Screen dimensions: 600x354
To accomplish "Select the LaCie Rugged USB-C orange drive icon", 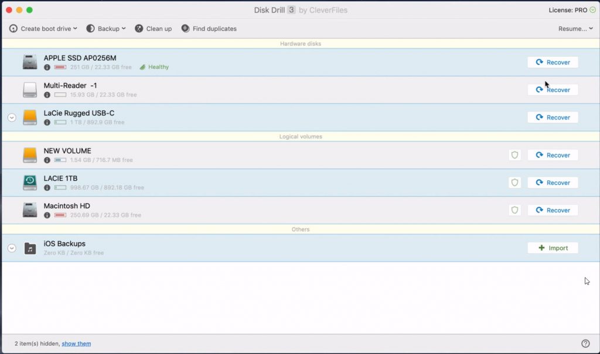I will (x=30, y=118).
